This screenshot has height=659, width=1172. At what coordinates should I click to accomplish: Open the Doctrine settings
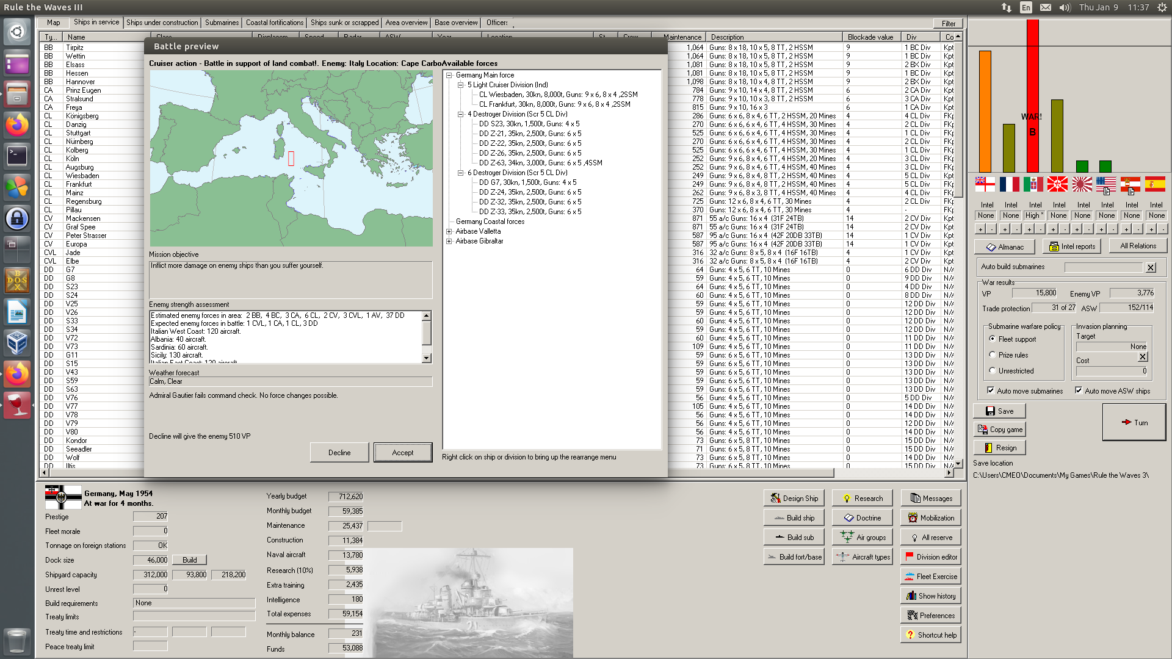(862, 517)
